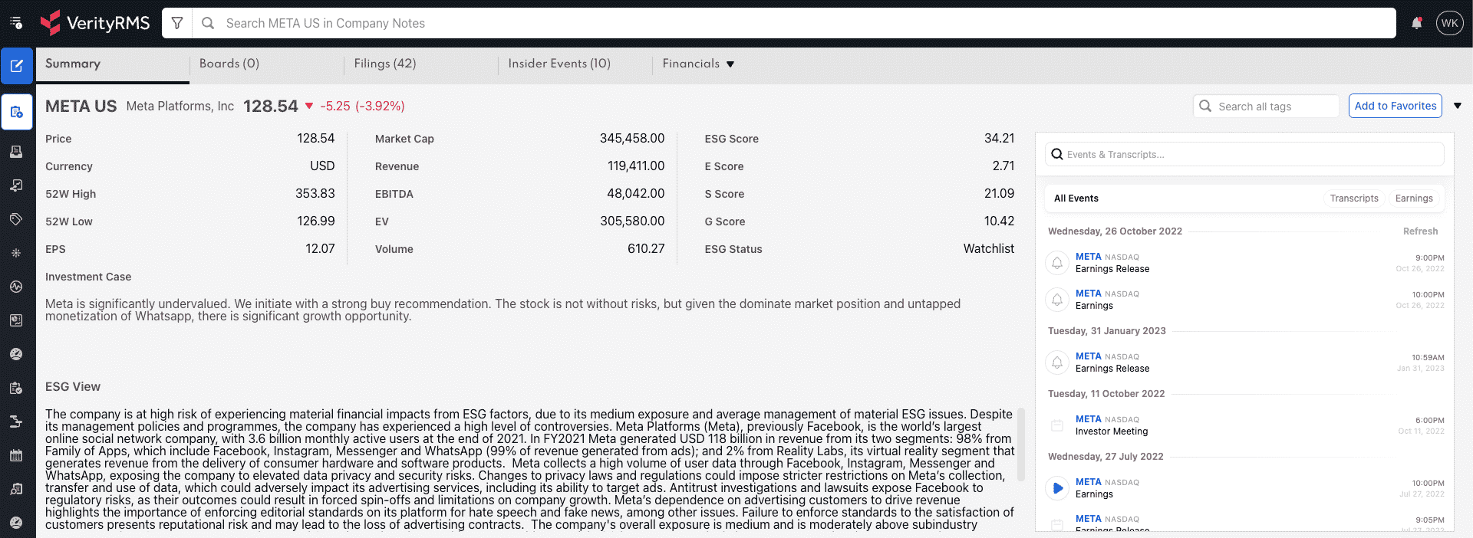Click the Investment Case heading
This screenshot has width=1473, height=538.
[88, 277]
